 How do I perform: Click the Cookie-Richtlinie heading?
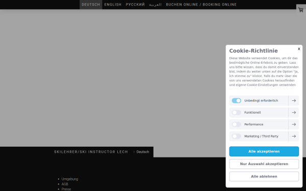click(x=253, y=51)
